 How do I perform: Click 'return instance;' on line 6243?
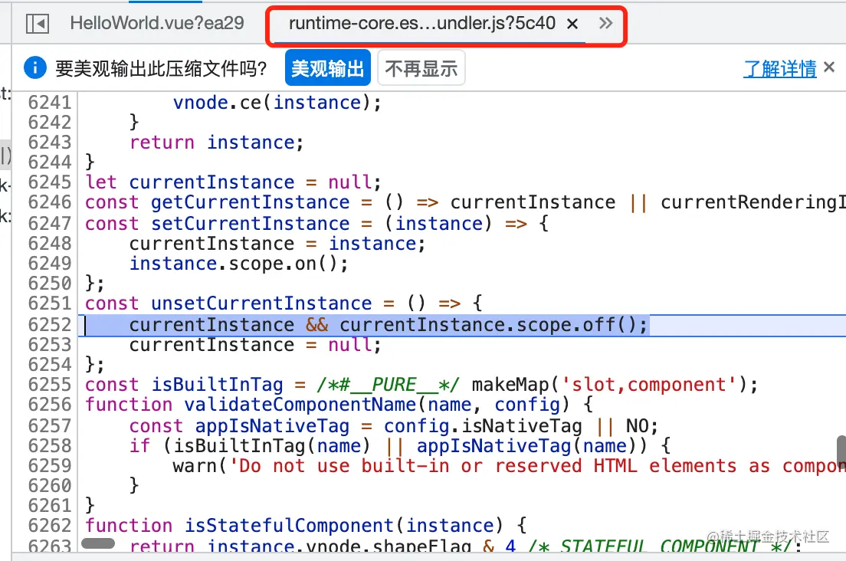(216, 143)
